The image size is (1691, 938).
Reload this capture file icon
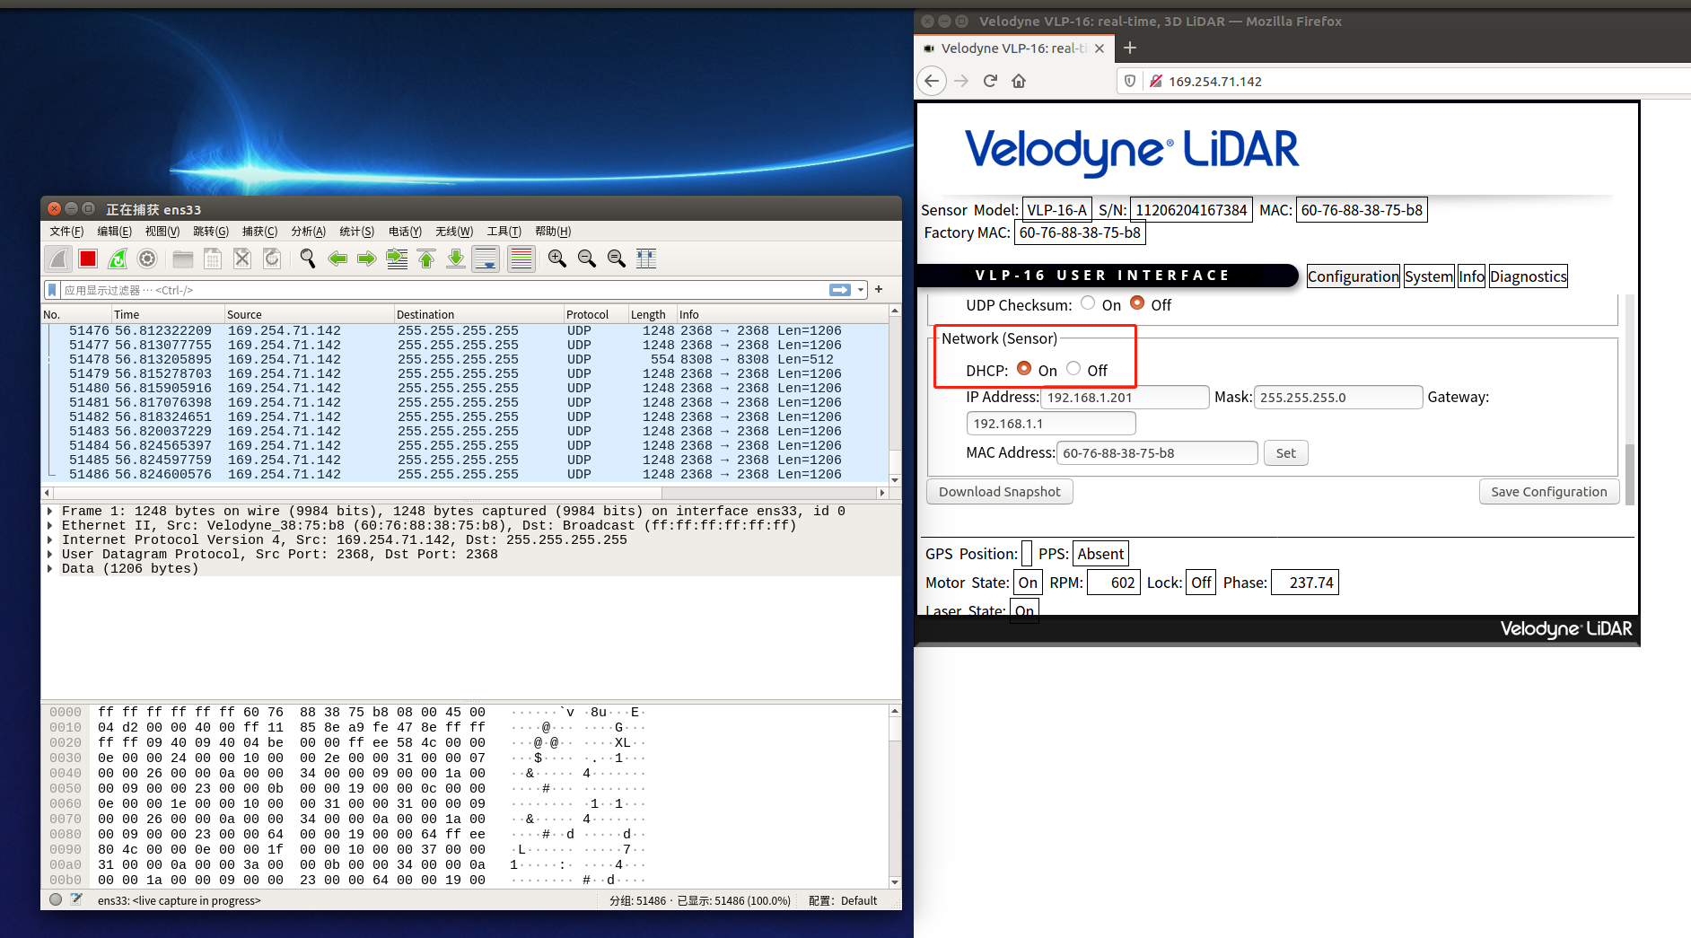(272, 259)
